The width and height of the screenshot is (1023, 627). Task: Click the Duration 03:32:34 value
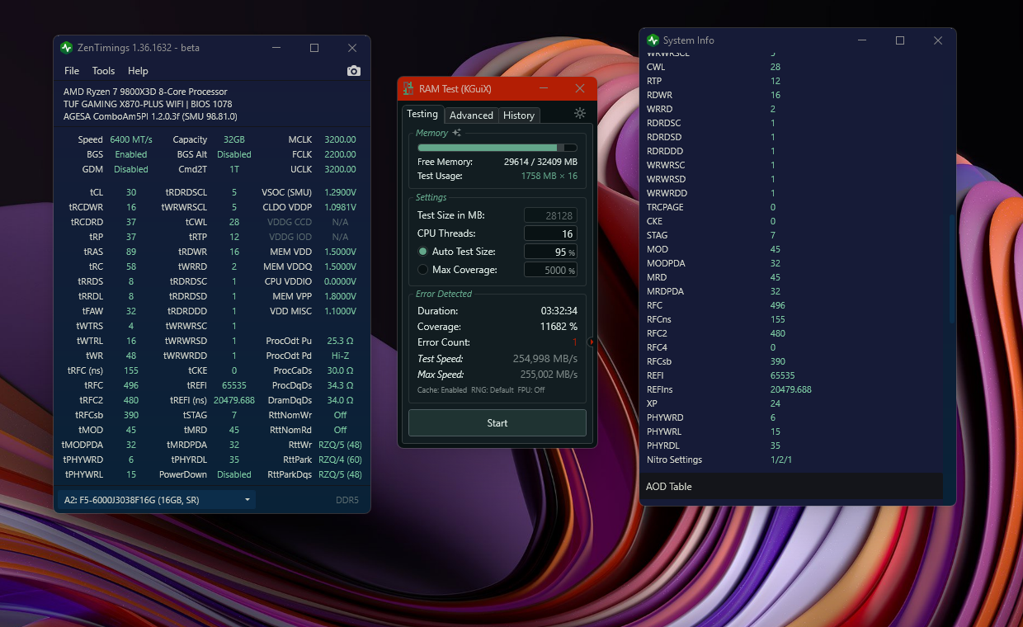pos(559,311)
